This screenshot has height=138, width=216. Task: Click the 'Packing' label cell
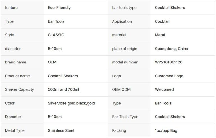coord(119,130)
